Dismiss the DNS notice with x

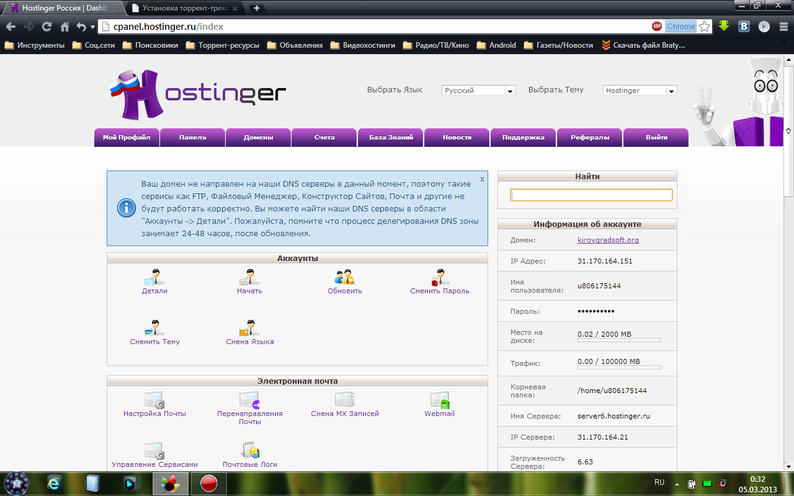coord(482,179)
